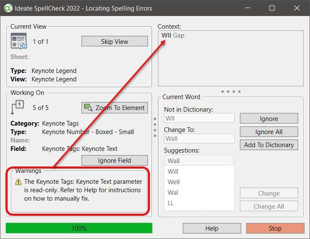
Task: Open Help for SpellCheck
Action: pyautogui.click(x=212, y=228)
